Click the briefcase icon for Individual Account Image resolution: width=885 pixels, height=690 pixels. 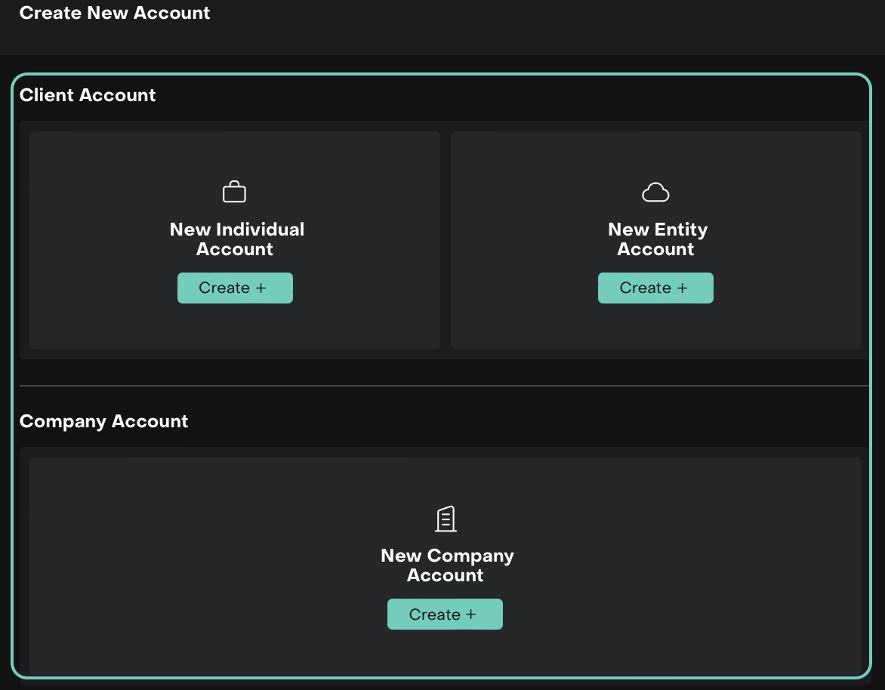[x=234, y=192]
